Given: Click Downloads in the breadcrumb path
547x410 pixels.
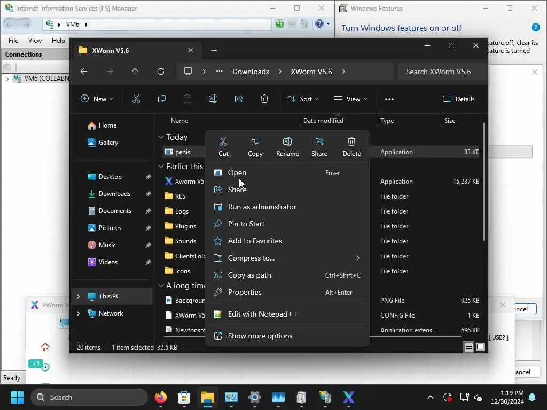Looking at the screenshot, I should pos(251,72).
